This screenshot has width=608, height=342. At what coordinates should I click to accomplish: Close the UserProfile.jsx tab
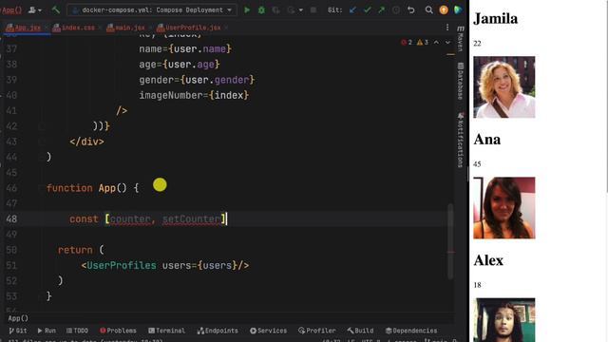pos(226,28)
